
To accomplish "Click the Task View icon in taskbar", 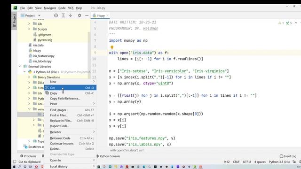I will tap(31, 167).
